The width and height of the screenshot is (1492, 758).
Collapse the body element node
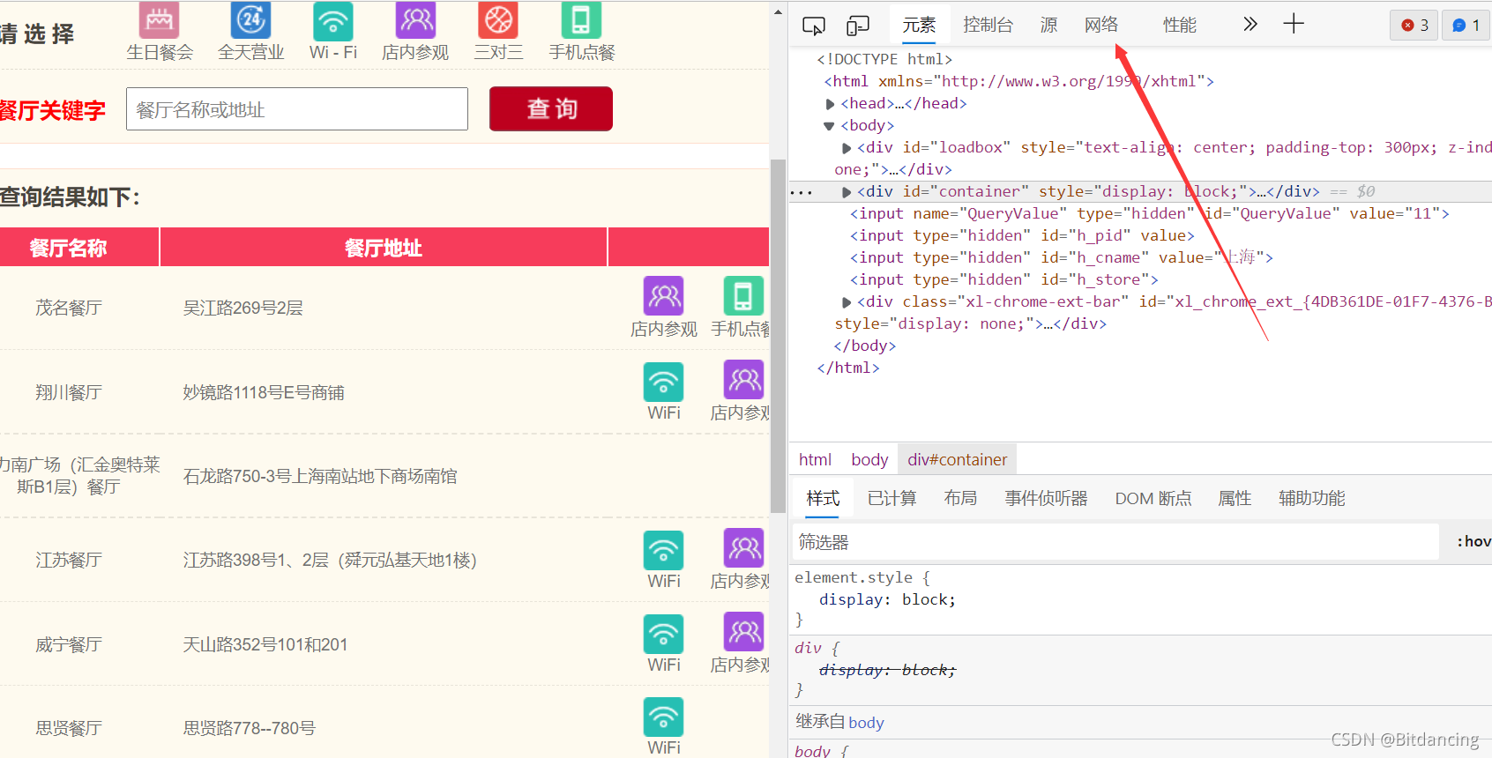click(x=829, y=126)
